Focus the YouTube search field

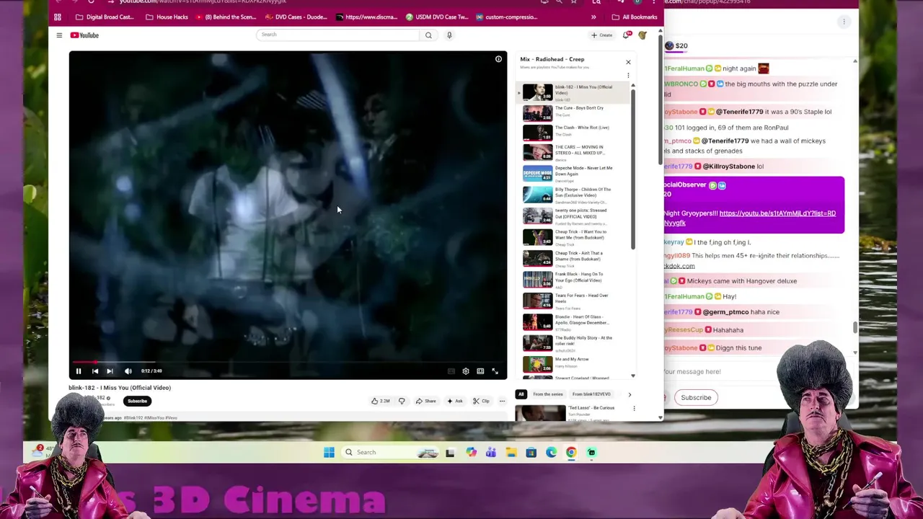pyautogui.click(x=337, y=35)
